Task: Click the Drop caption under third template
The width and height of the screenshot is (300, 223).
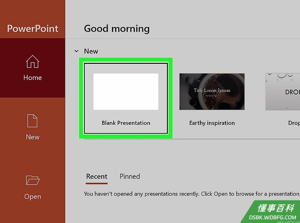Action: 294,123
